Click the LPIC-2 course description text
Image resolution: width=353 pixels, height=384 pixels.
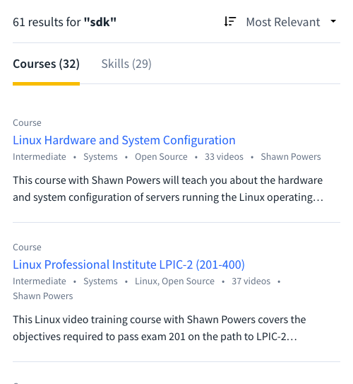coord(160,328)
